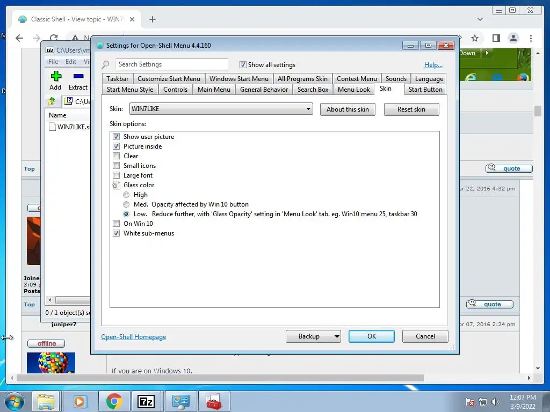550x412 pixels.
Task: Open the Taskbar tab
Action: click(118, 79)
